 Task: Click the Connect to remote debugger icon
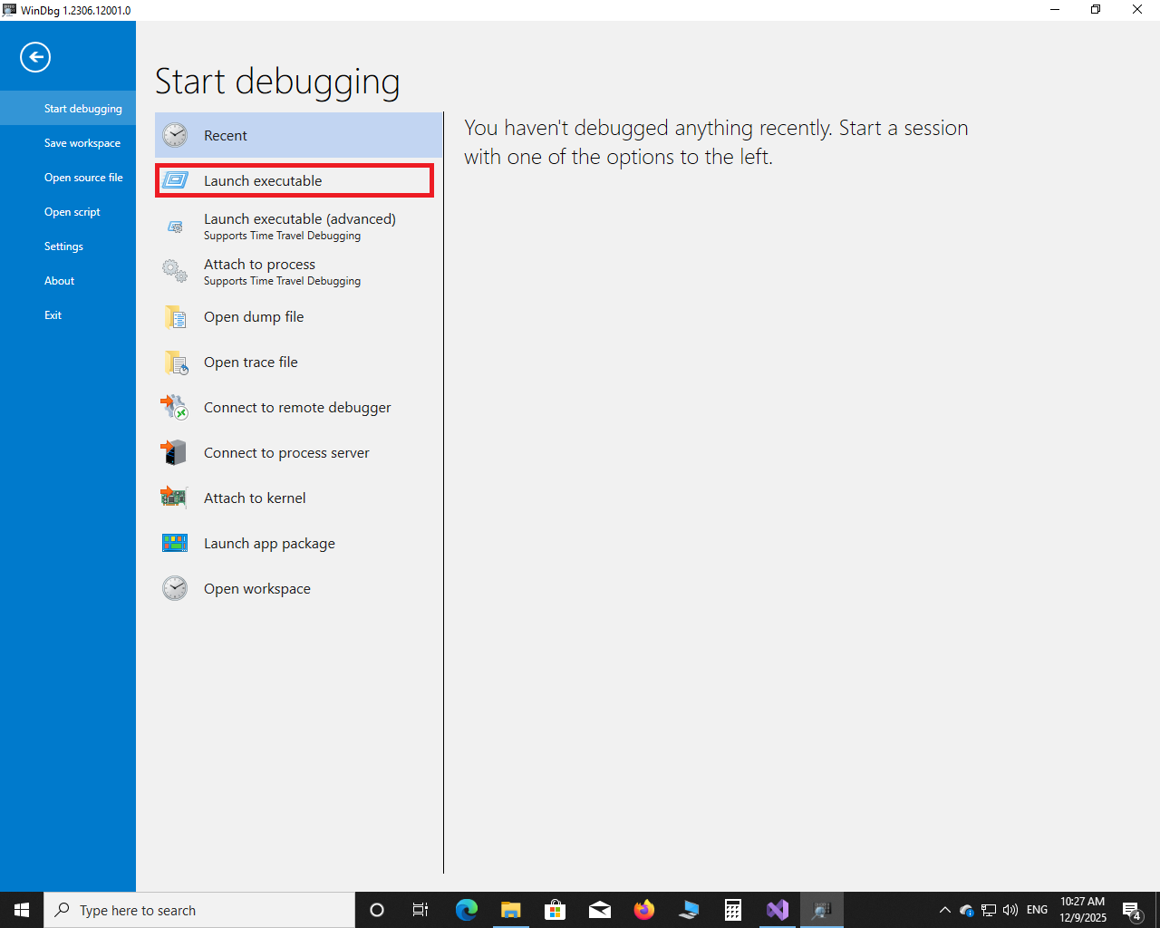pos(175,407)
